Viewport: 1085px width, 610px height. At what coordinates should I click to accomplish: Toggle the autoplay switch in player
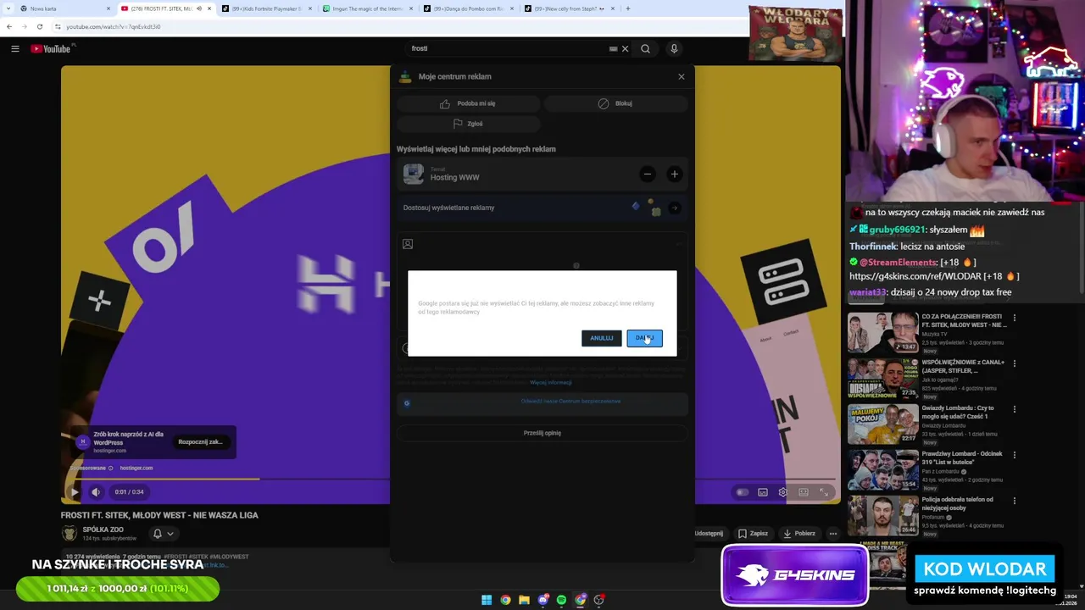[x=743, y=492]
